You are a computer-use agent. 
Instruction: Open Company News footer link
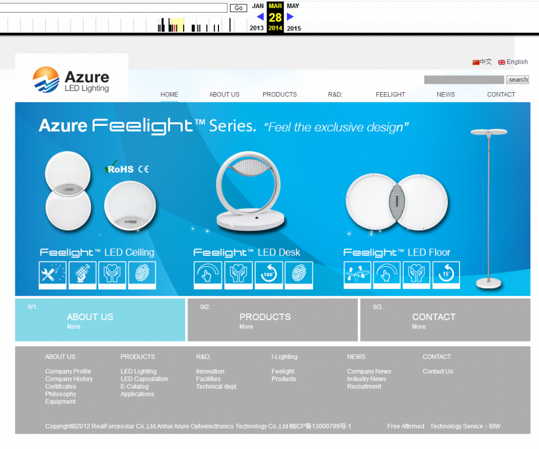coord(369,371)
